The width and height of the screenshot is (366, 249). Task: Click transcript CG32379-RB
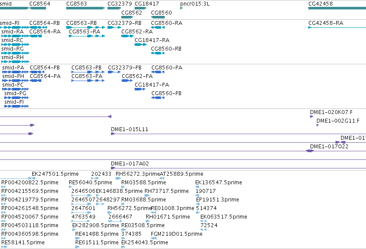pos(124,23)
